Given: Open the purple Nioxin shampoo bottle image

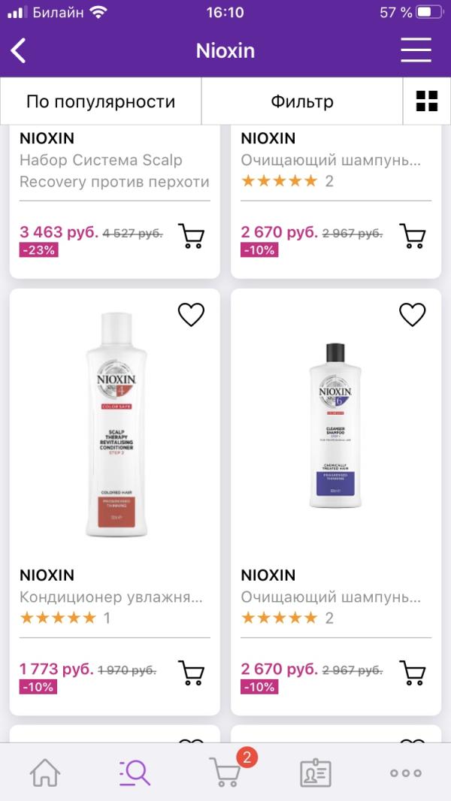Looking at the screenshot, I should tap(335, 425).
